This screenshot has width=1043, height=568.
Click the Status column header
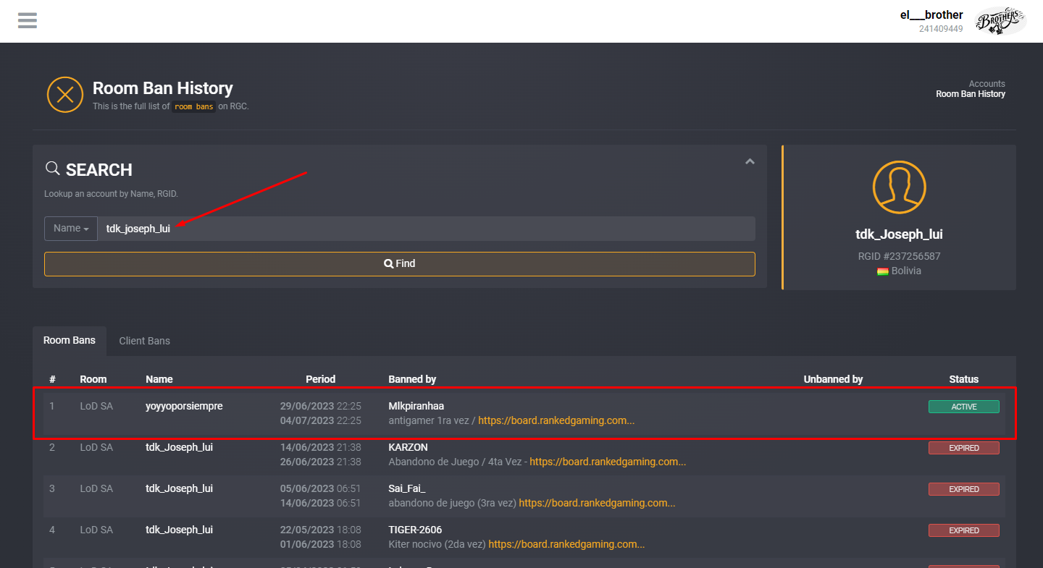point(964,379)
